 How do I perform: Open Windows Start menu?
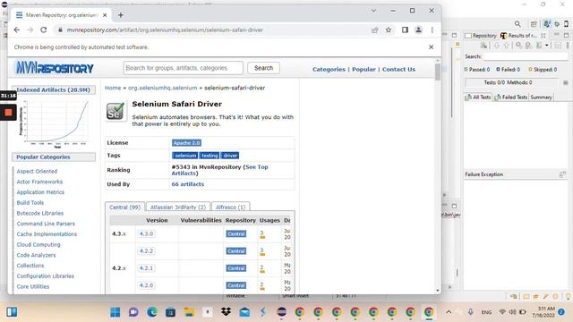pos(115,312)
